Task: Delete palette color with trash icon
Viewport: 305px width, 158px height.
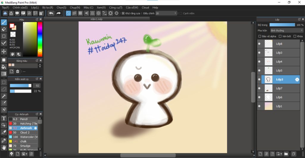Action: point(18,71)
